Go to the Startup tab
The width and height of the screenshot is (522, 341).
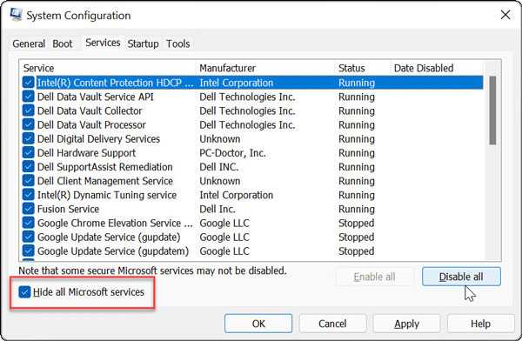[143, 43]
